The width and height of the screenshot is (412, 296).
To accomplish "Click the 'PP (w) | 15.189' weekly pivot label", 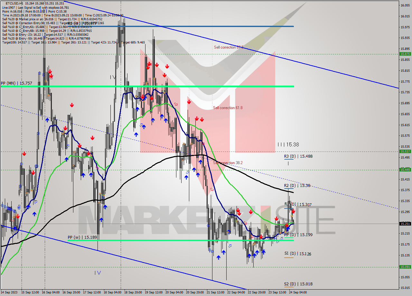I will (x=82, y=237).
